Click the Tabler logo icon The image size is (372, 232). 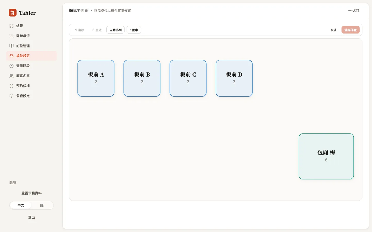coord(13,13)
